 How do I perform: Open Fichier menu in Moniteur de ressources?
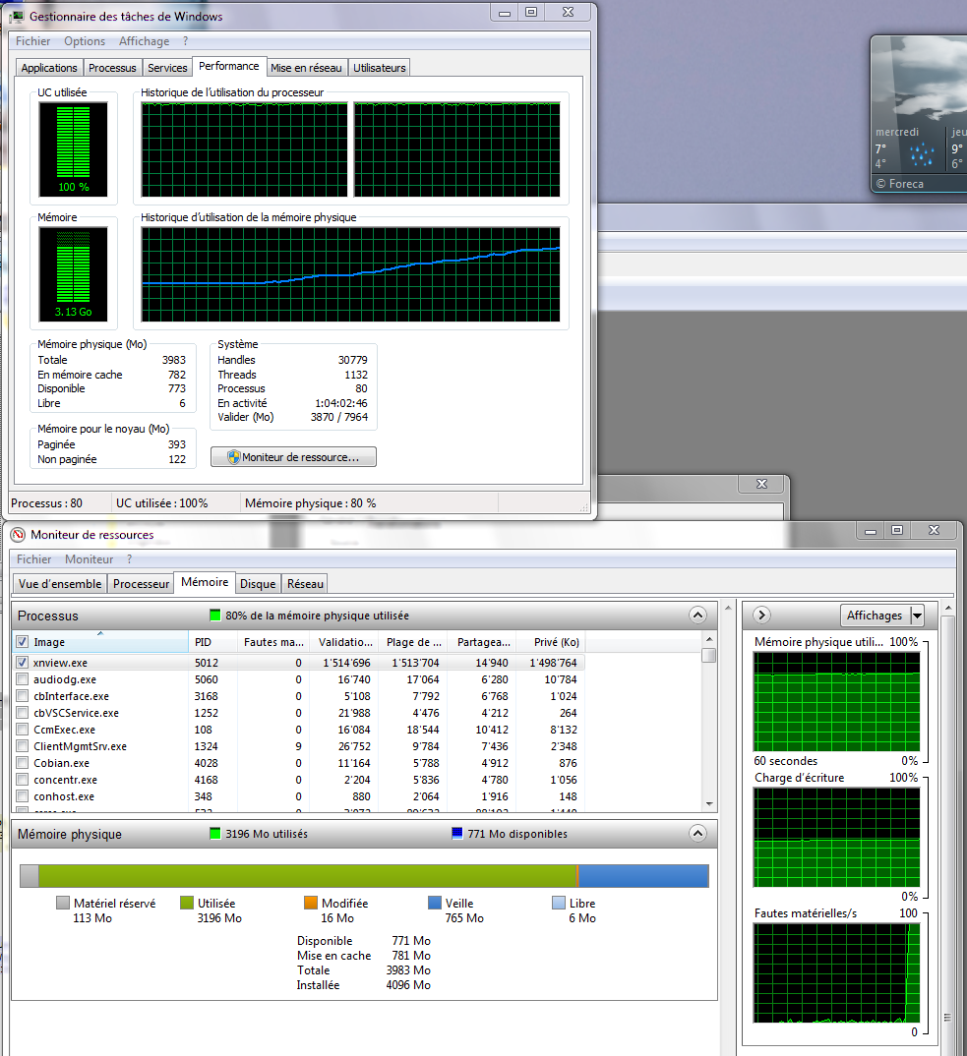[34, 559]
